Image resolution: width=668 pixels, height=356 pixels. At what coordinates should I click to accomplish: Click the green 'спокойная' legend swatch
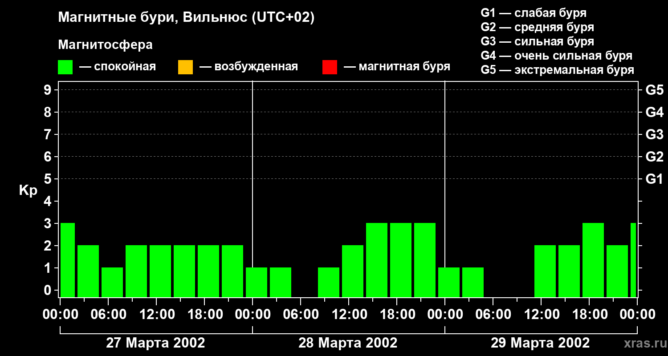click(65, 67)
